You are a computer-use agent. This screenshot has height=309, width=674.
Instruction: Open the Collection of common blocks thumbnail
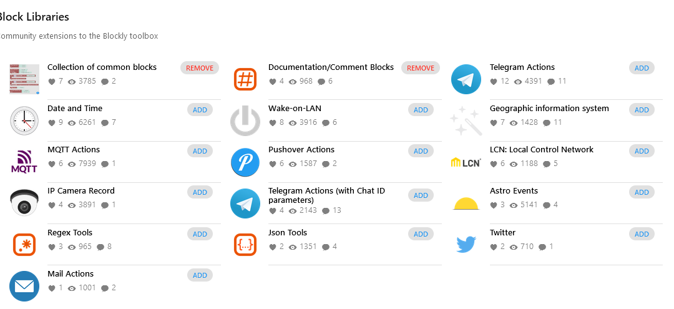click(24, 79)
